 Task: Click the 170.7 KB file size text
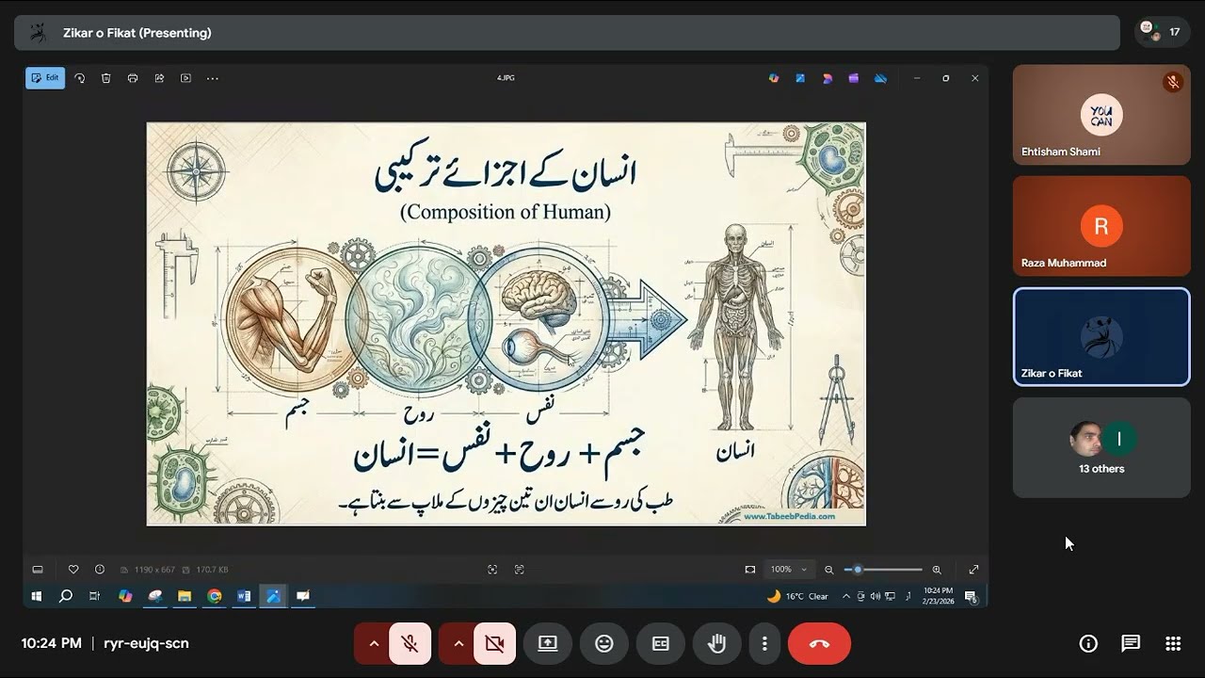click(212, 570)
